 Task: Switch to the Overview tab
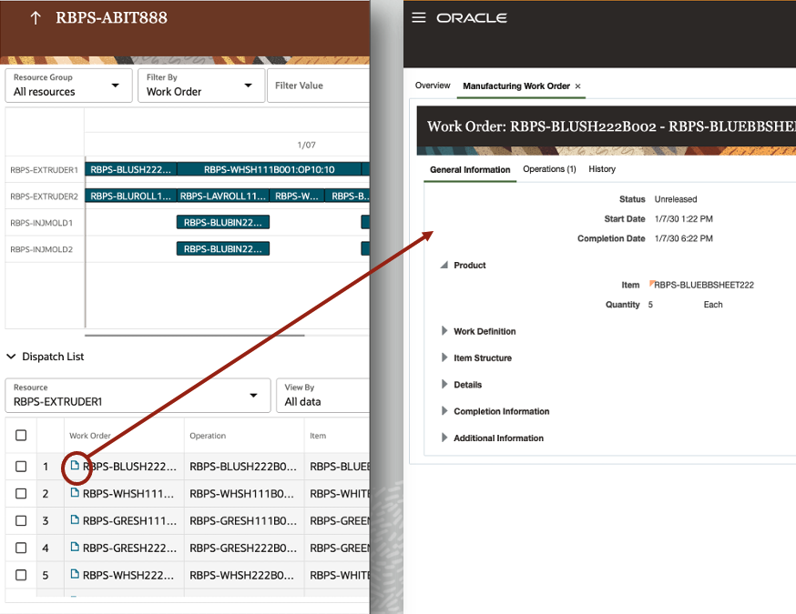pos(433,86)
